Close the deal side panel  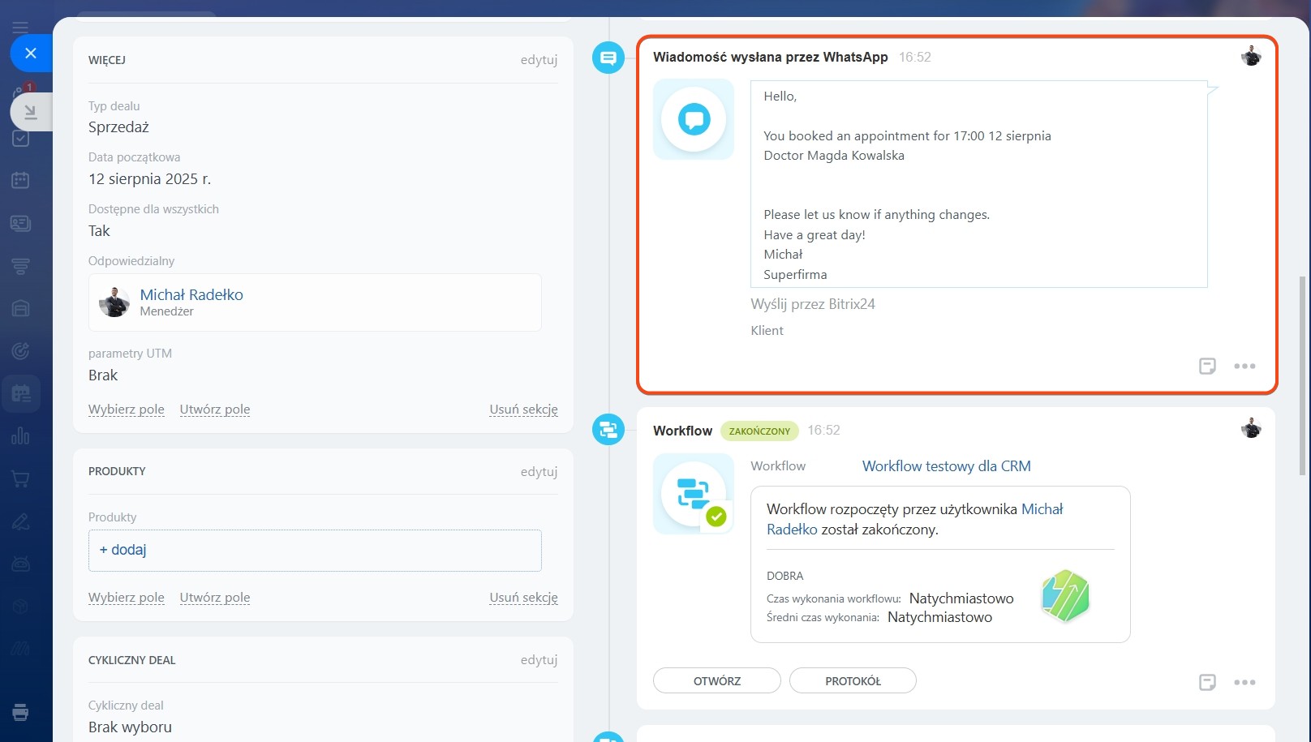coord(31,54)
